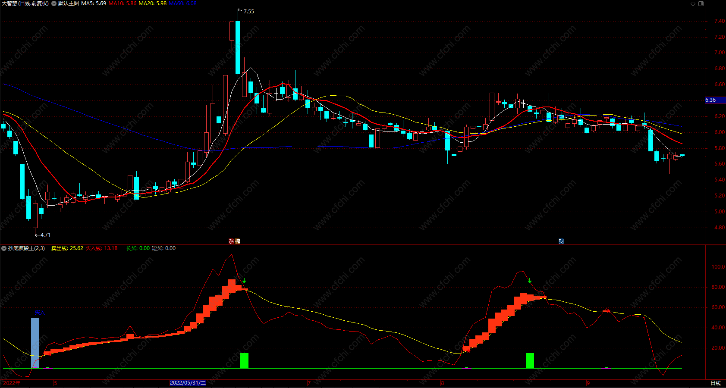Click the 4.71 low price annotation

coord(45,235)
